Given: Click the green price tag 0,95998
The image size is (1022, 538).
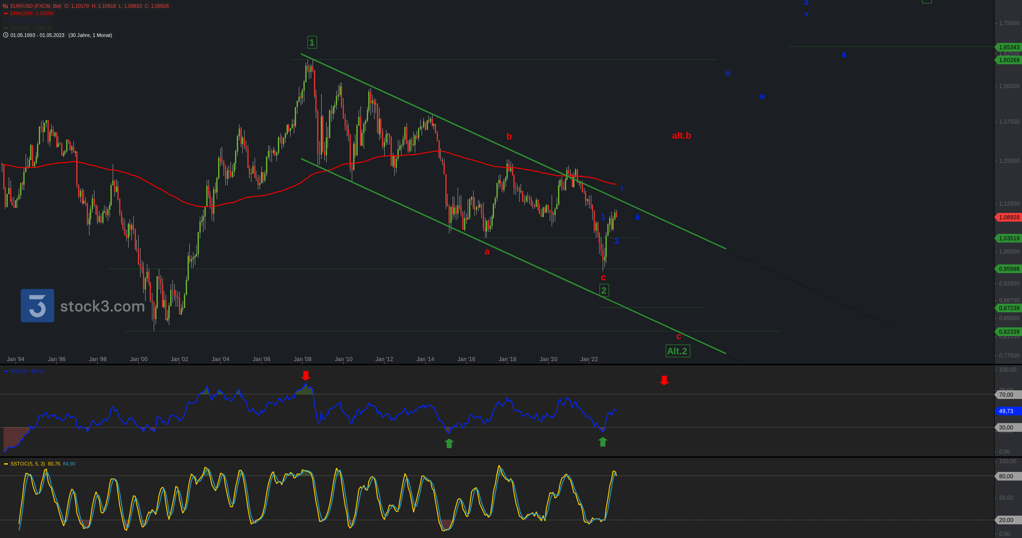Looking at the screenshot, I should click(1008, 269).
